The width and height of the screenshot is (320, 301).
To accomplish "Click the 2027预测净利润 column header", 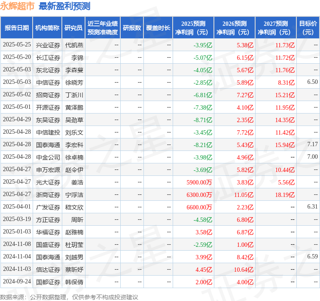I will click(x=276, y=28).
